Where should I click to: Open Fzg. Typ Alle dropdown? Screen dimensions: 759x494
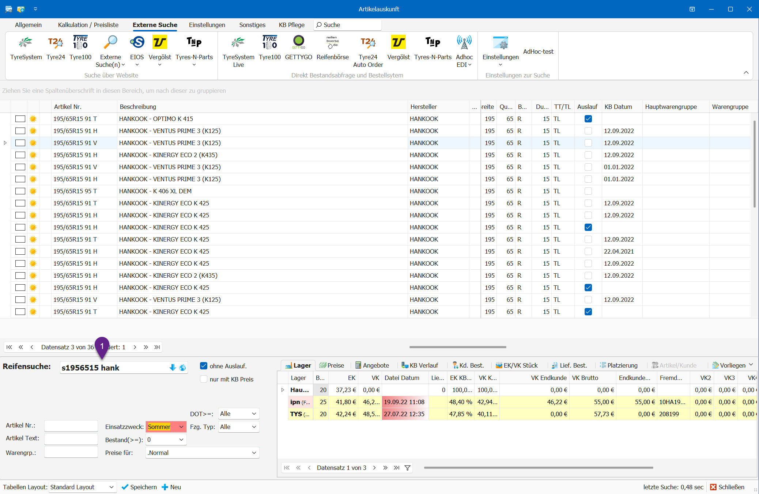pyautogui.click(x=254, y=427)
